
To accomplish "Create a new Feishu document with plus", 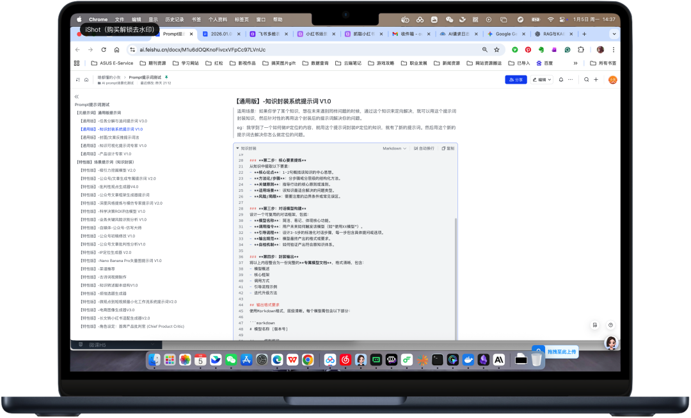I will (596, 80).
